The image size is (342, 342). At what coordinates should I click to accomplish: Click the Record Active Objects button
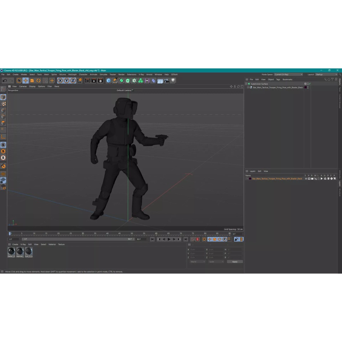(193, 239)
